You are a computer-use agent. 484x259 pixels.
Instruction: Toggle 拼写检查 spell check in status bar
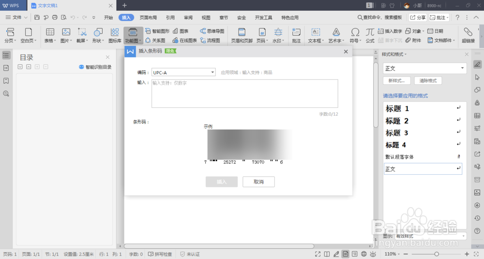160,254
